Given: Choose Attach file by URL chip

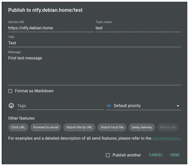Looking at the screenshot, I should [x=79, y=127].
